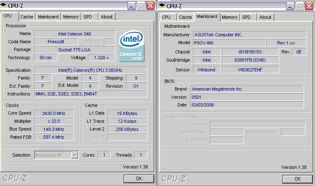Image resolution: width=315 pixels, height=186 pixels.
Task: Click the Level 2 value 256 KBytes
Action: 127,129
